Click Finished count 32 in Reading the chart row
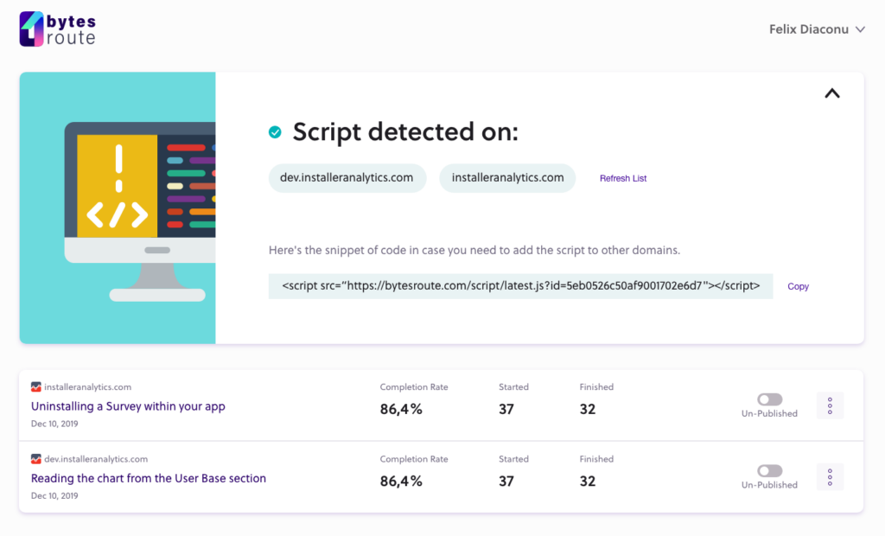The width and height of the screenshot is (885, 536). point(588,482)
